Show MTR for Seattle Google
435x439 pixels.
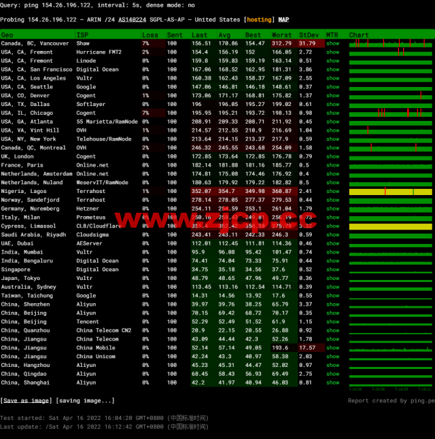pos(333,87)
